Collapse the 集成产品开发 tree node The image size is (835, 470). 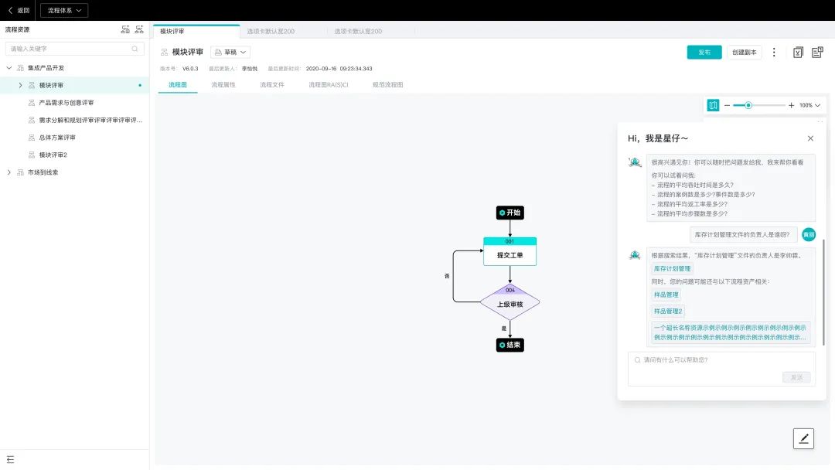click(x=9, y=68)
